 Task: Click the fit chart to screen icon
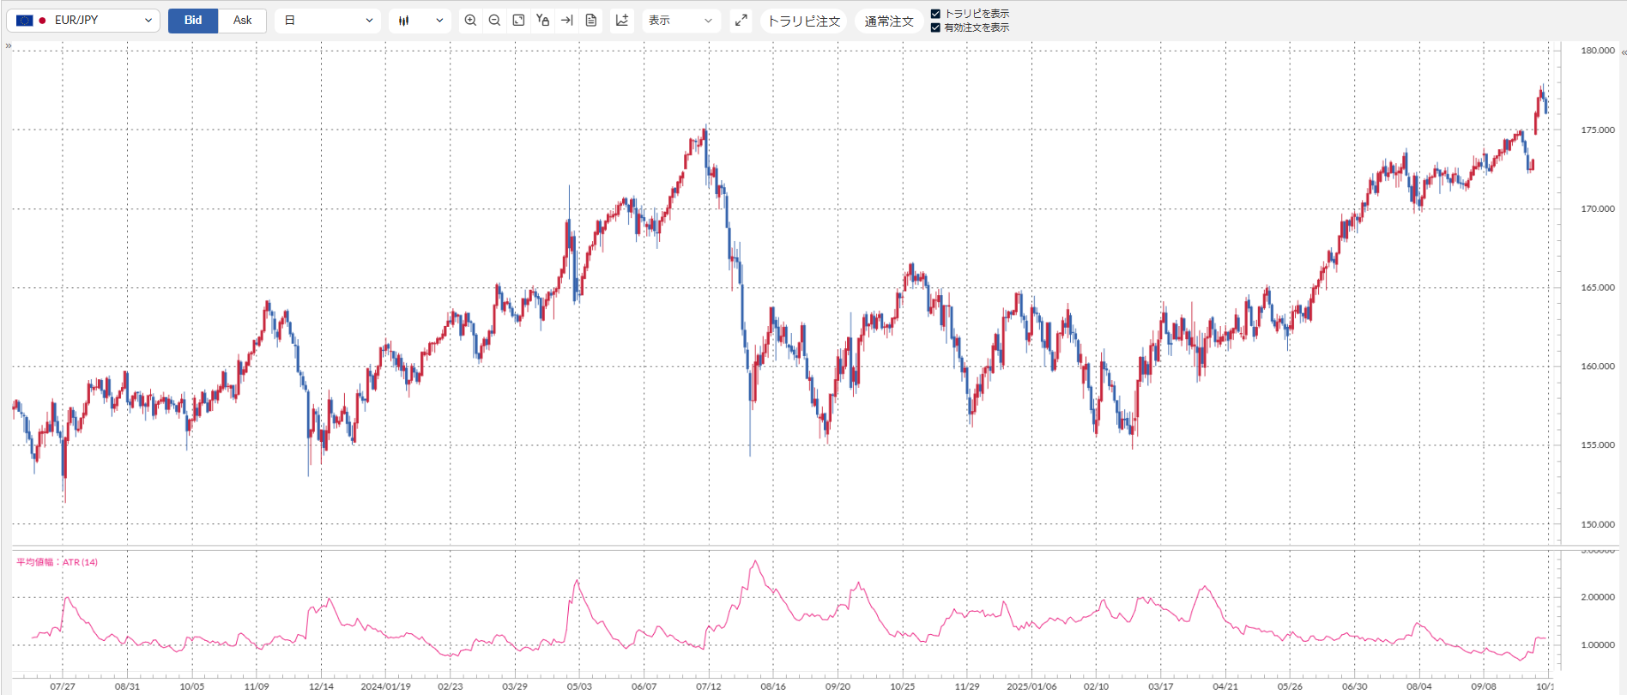(x=518, y=21)
